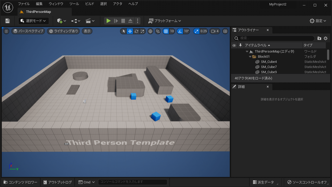The height and width of the screenshot is (187, 332).
Task: Select the object selection arrow tool
Action: (124, 31)
